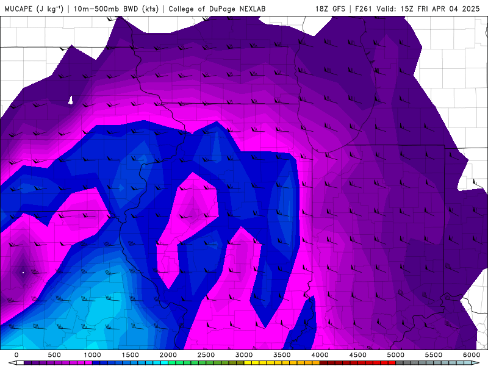This screenshot has height=366, width=488.
Task: Pick the orange swatch just before 4000
Action: (x=316, y=363)
